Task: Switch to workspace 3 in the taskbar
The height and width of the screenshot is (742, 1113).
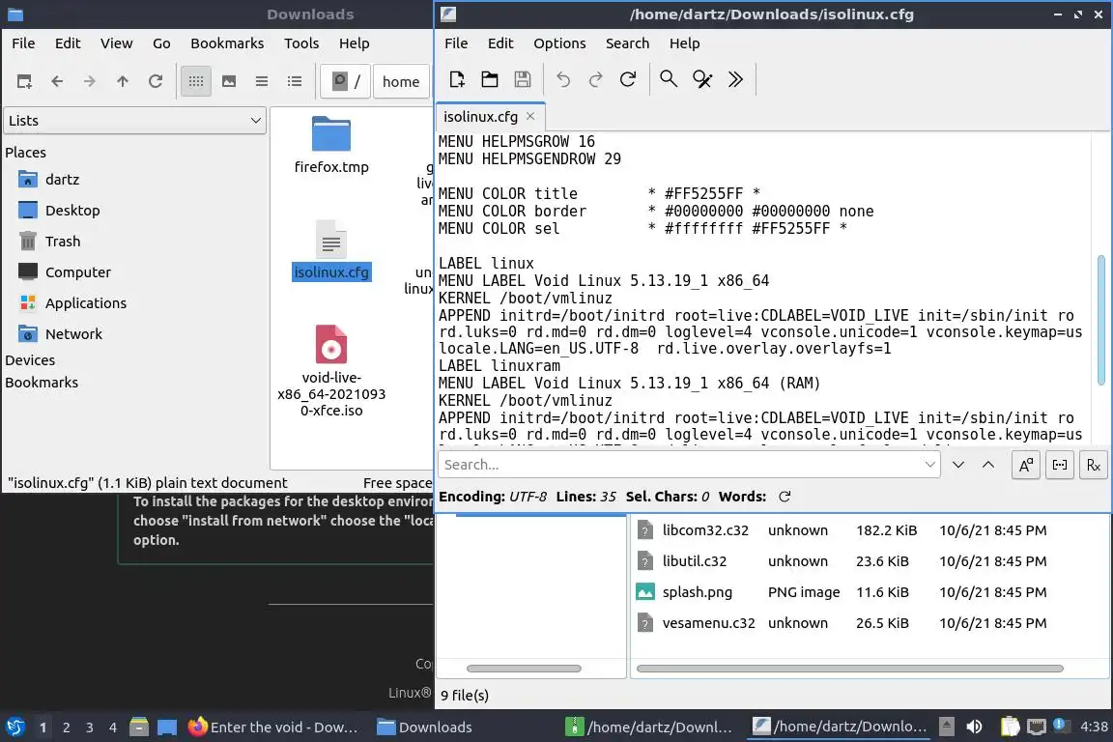Action: (x=90, y=728)
